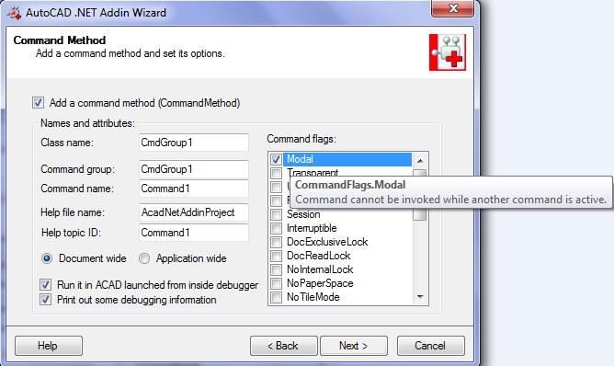The image size is (614, 366).
Task: Enable the DocExclusiveLock flag
Action: 276,242
